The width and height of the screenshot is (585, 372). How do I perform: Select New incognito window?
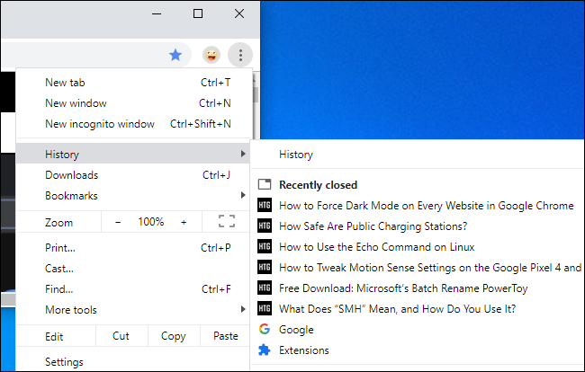[x=100, y=124]
